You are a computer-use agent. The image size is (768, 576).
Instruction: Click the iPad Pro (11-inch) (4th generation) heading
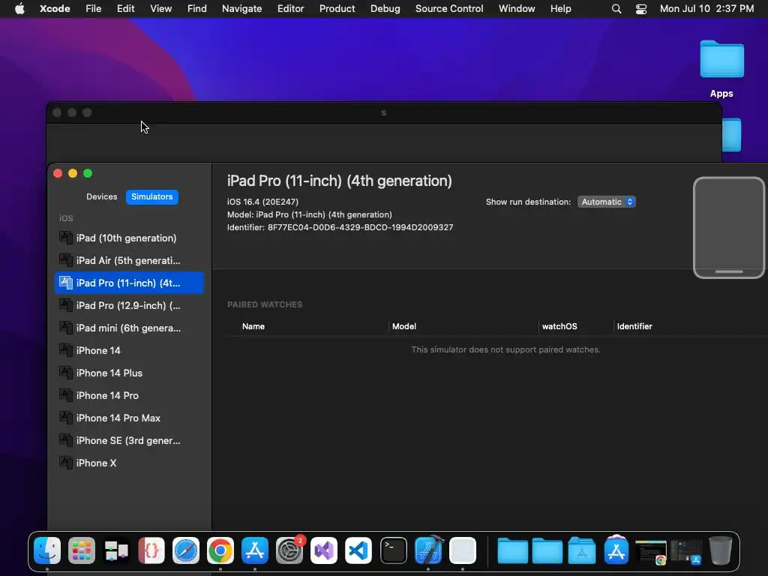point(340,181)
